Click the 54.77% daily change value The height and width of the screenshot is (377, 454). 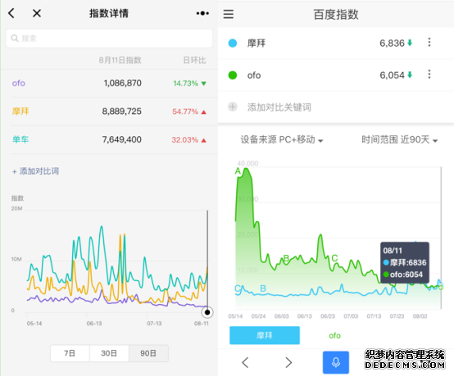(x=185, y=111)
